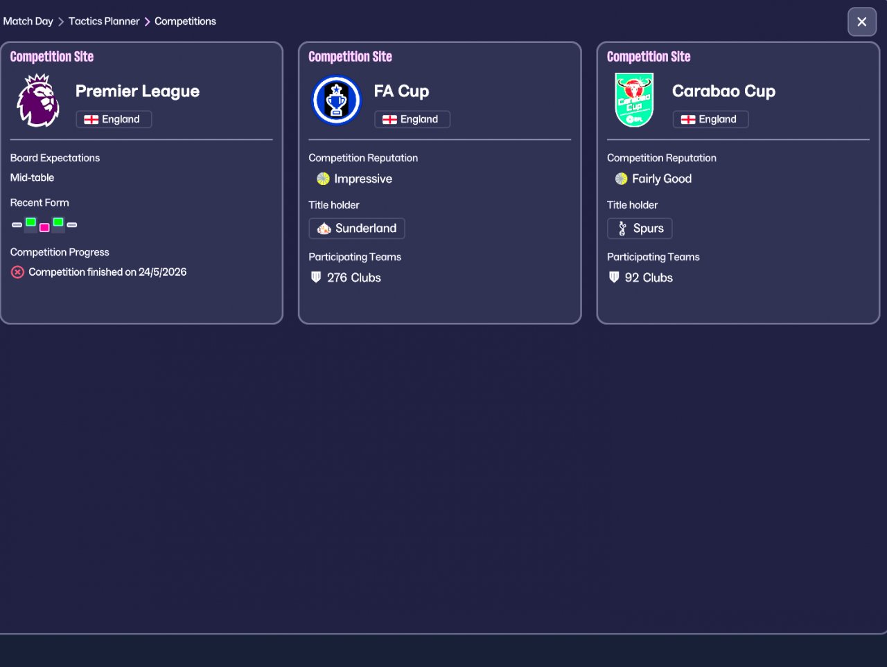The image size is (887, 667).
Task: Click the 'Impressive' reputation text
Action: (x=363, y=179)
